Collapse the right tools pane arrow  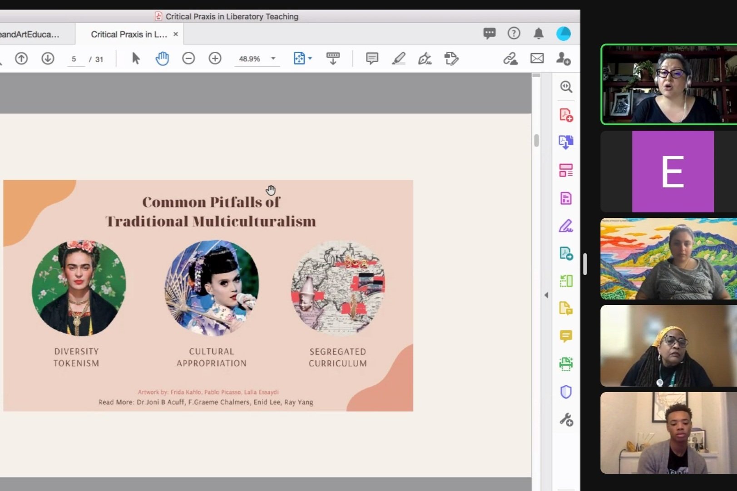[546, 295]
